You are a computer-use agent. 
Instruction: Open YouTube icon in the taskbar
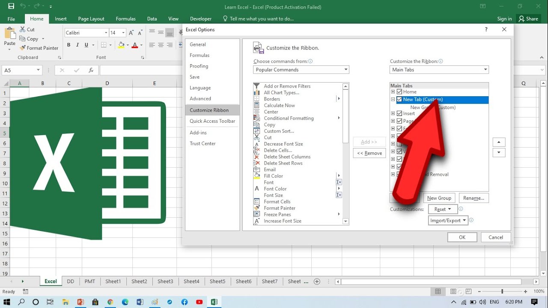click(x=199, y=302)
